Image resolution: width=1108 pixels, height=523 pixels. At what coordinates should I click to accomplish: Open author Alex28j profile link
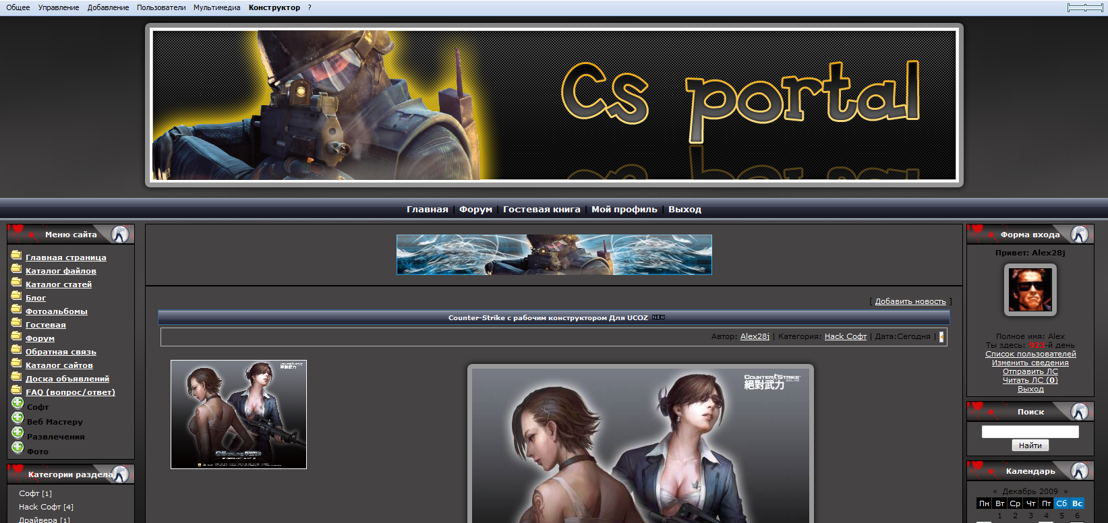click(755, 336)
